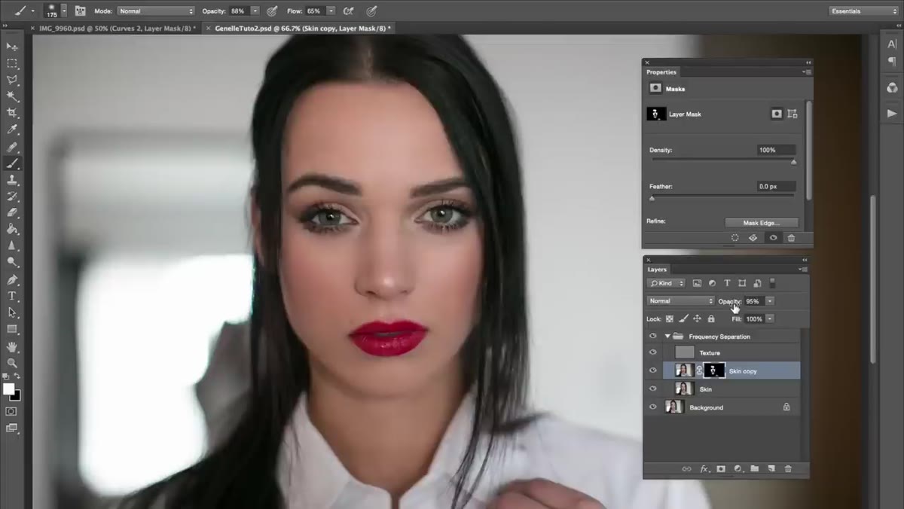This screenshot has height=509, width=904.
Task: Toggle mask visibility eye in Properties panel
Action: pyautogui.click(x=773, y=238)
